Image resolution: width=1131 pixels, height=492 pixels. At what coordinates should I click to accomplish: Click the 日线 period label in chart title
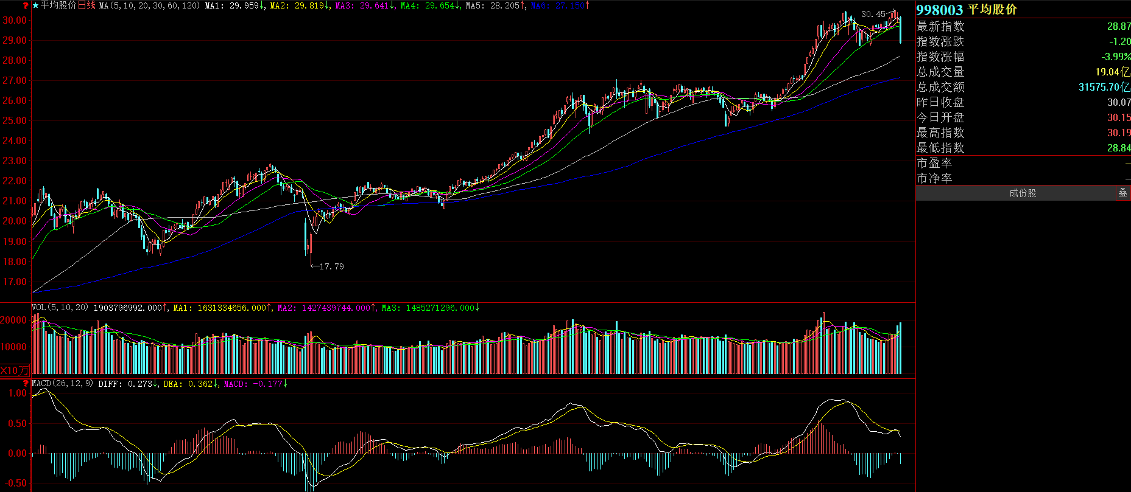point(86,5)
